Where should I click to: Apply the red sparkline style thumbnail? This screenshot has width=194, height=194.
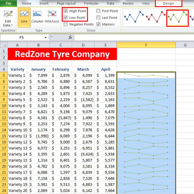coord(156,17)
